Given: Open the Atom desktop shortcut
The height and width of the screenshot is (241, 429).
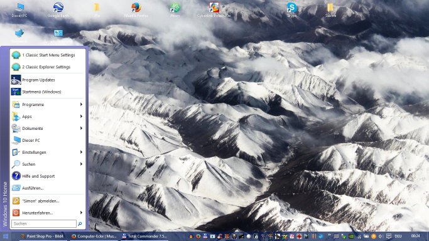Looking at the screenshot, I should [x=175, y=10].
